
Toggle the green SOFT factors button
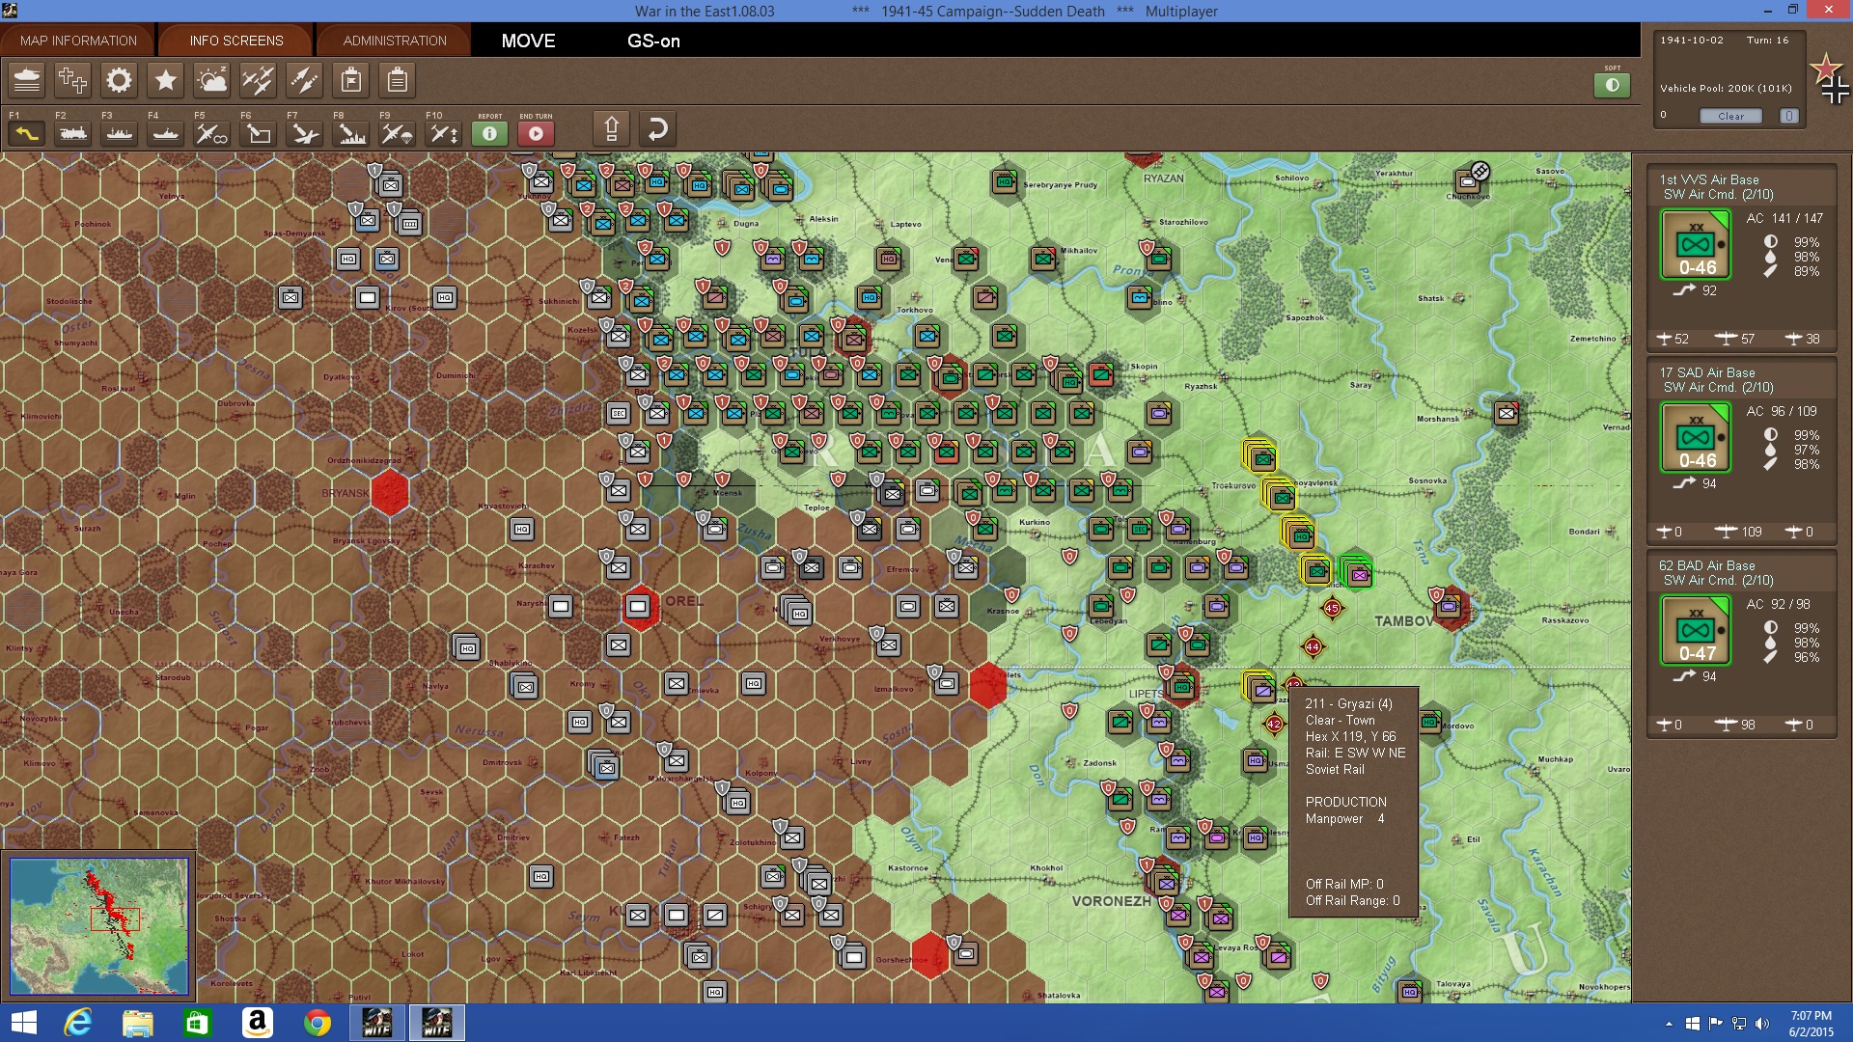pyautogui.click(x=1612, y=85)
